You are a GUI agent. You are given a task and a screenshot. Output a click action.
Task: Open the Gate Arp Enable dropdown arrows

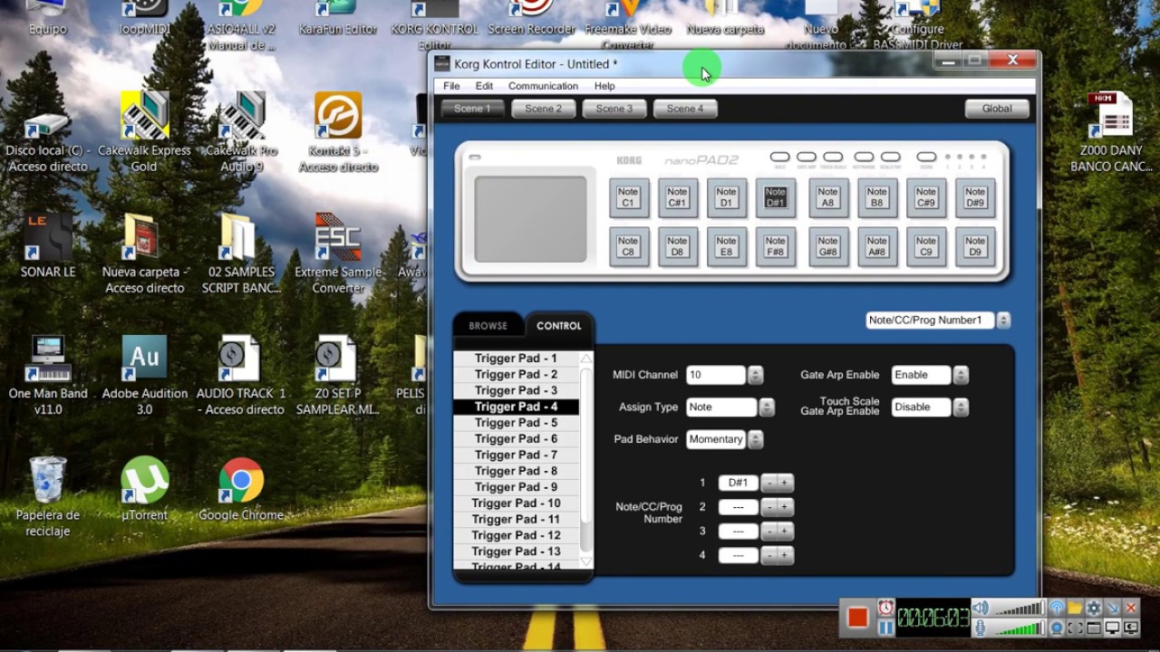coord(961,375)
